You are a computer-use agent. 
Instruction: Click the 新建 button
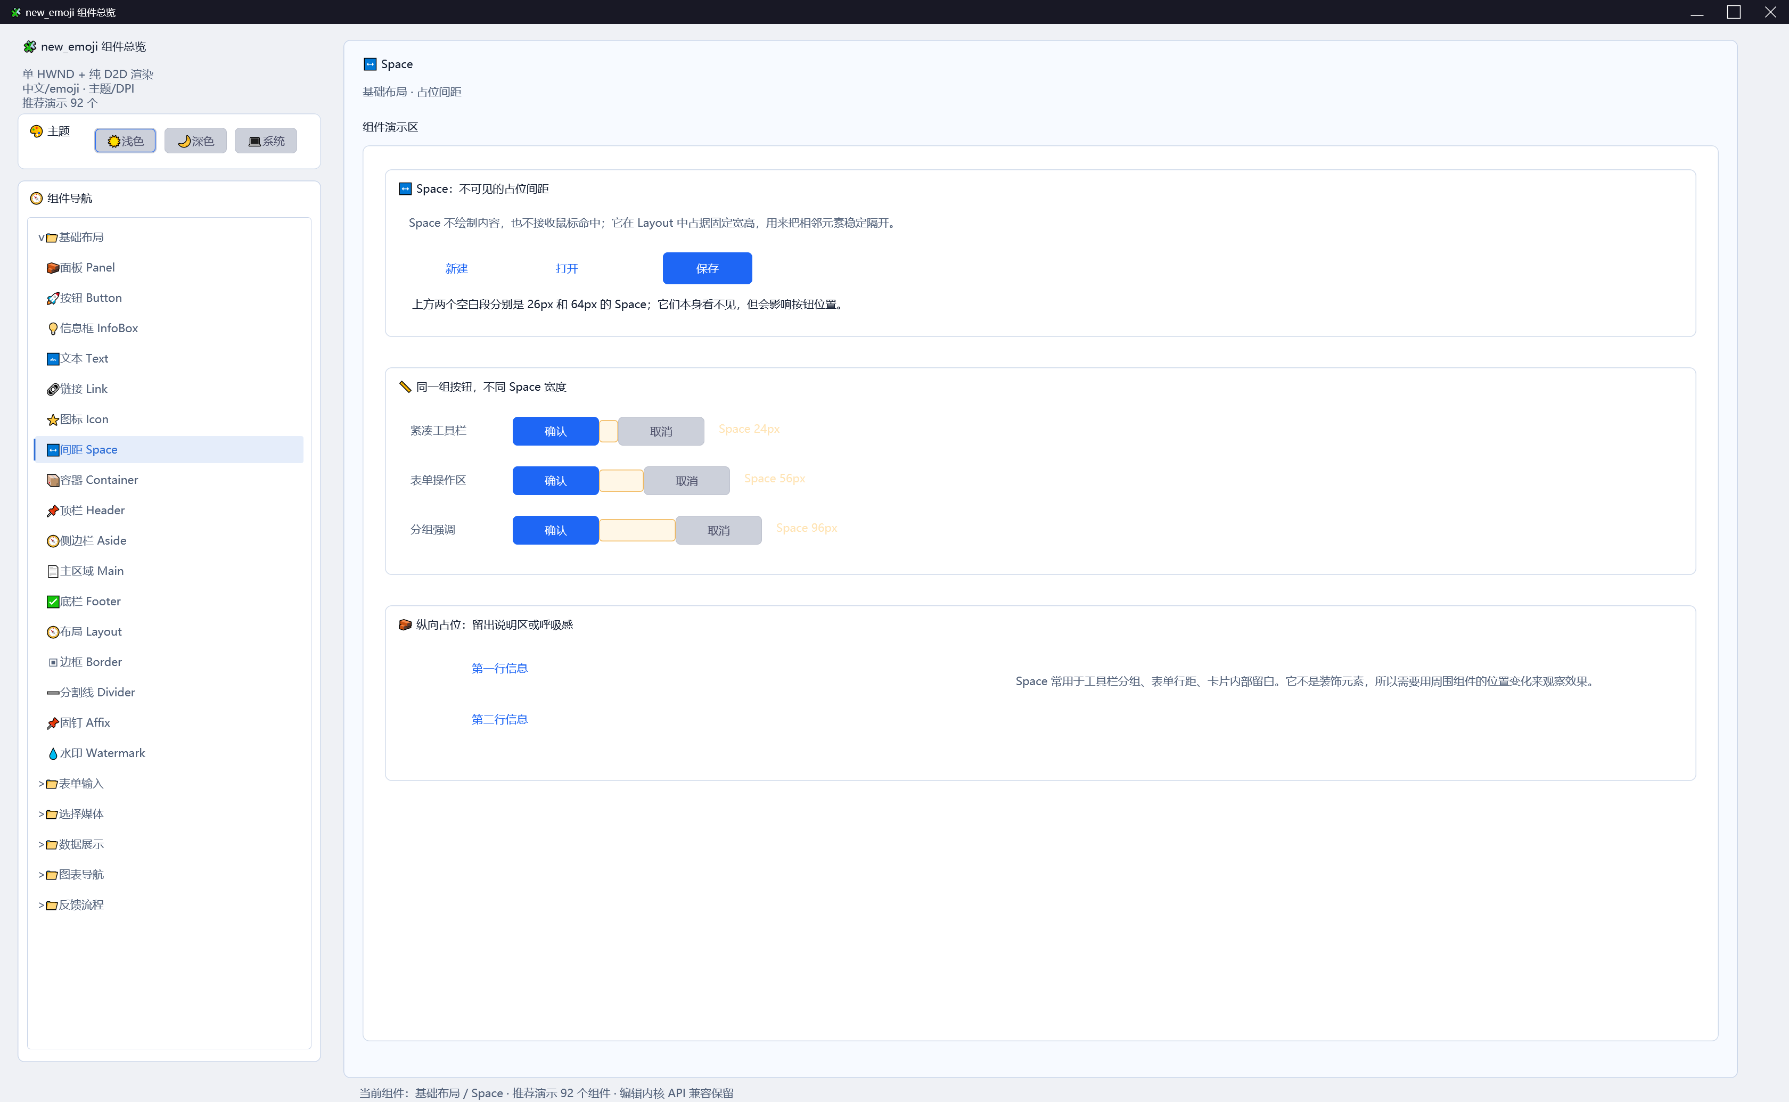(x=457, y=268)
